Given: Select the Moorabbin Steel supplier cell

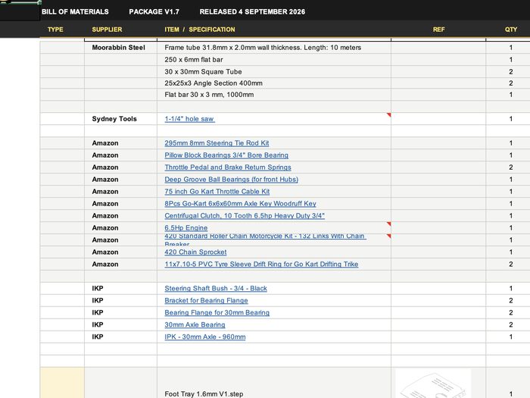Looking at the screenshot, I should 120,47.
